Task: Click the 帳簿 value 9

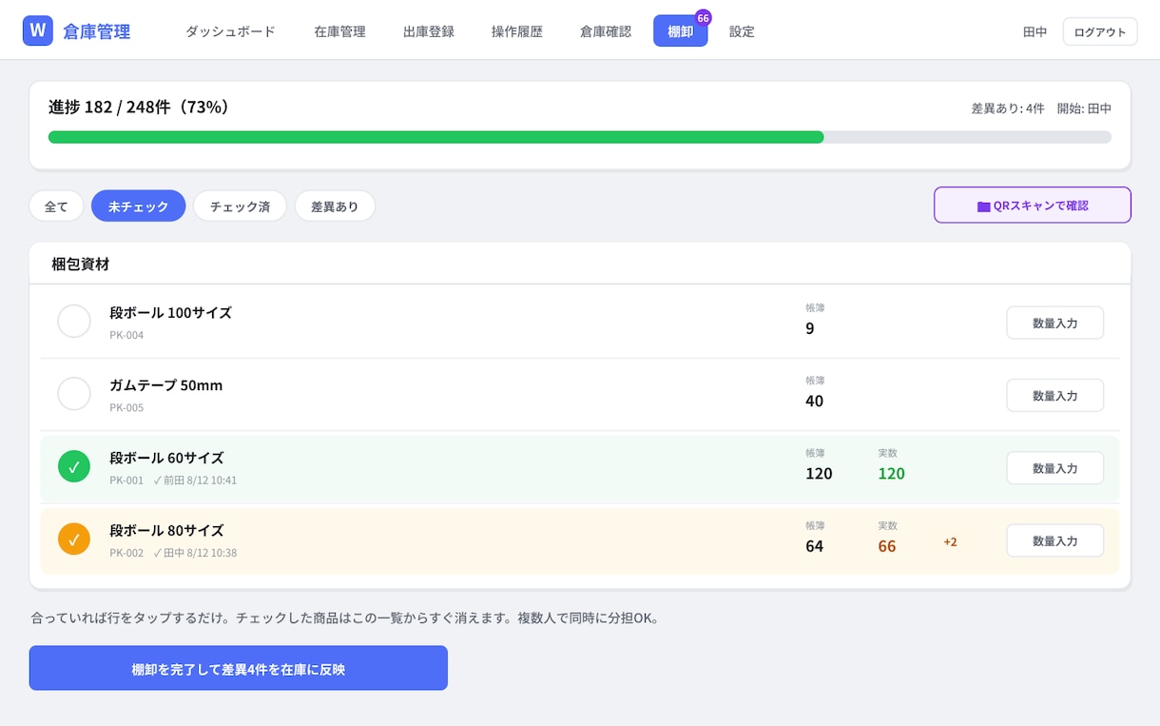Action: 810,329
